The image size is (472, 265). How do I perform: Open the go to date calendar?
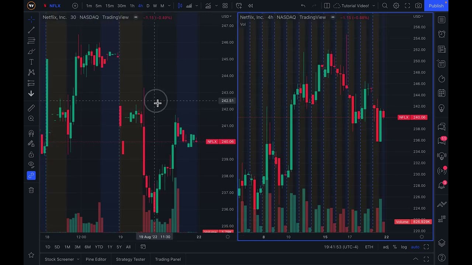click(143, 247)
